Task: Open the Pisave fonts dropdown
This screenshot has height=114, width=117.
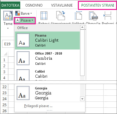Action: point(25,20)
